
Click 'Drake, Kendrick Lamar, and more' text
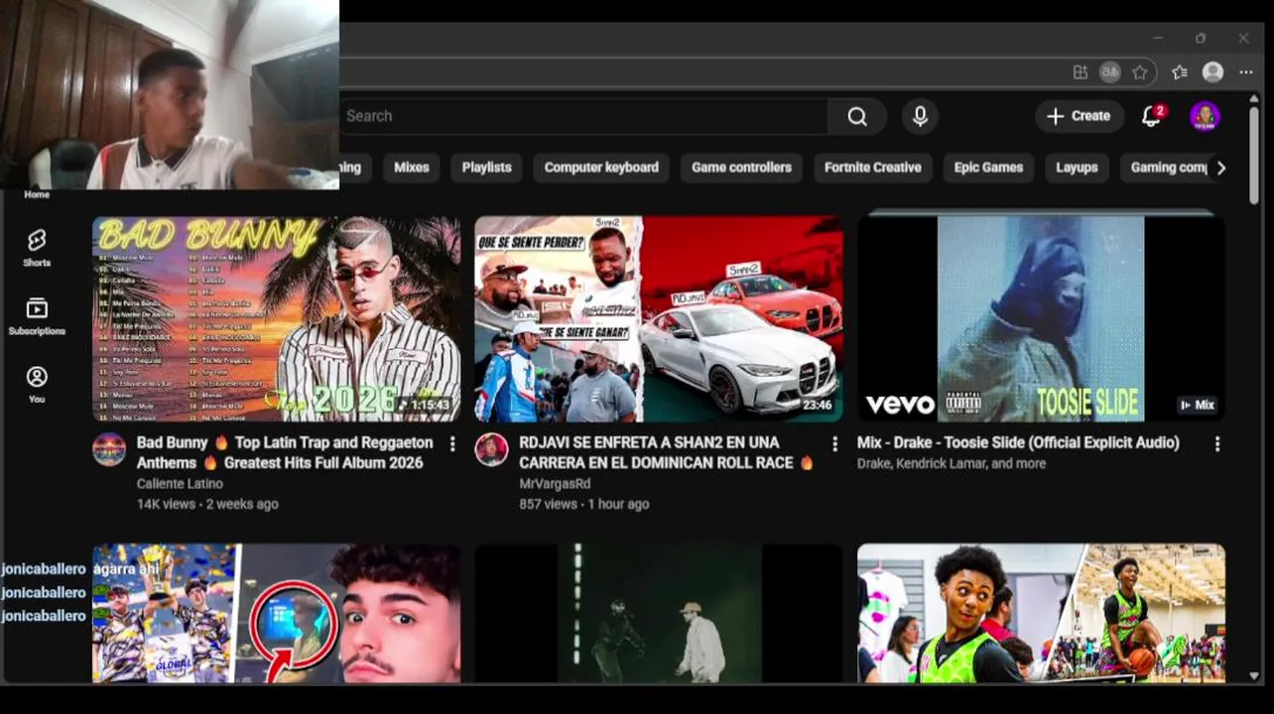[x=952, y=463]
